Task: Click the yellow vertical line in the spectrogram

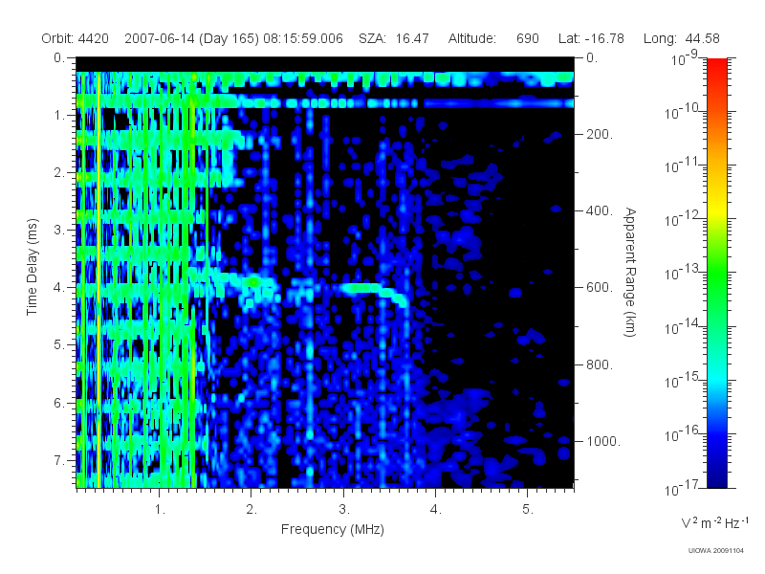Action: [99, 279]
